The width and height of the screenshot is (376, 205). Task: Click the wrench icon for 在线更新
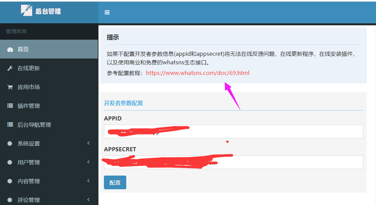pos(10,68)
